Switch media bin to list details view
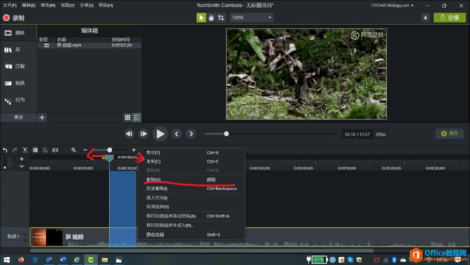Image resolution: width=470 pixels, height=265 pixels. tap(137, 118)
